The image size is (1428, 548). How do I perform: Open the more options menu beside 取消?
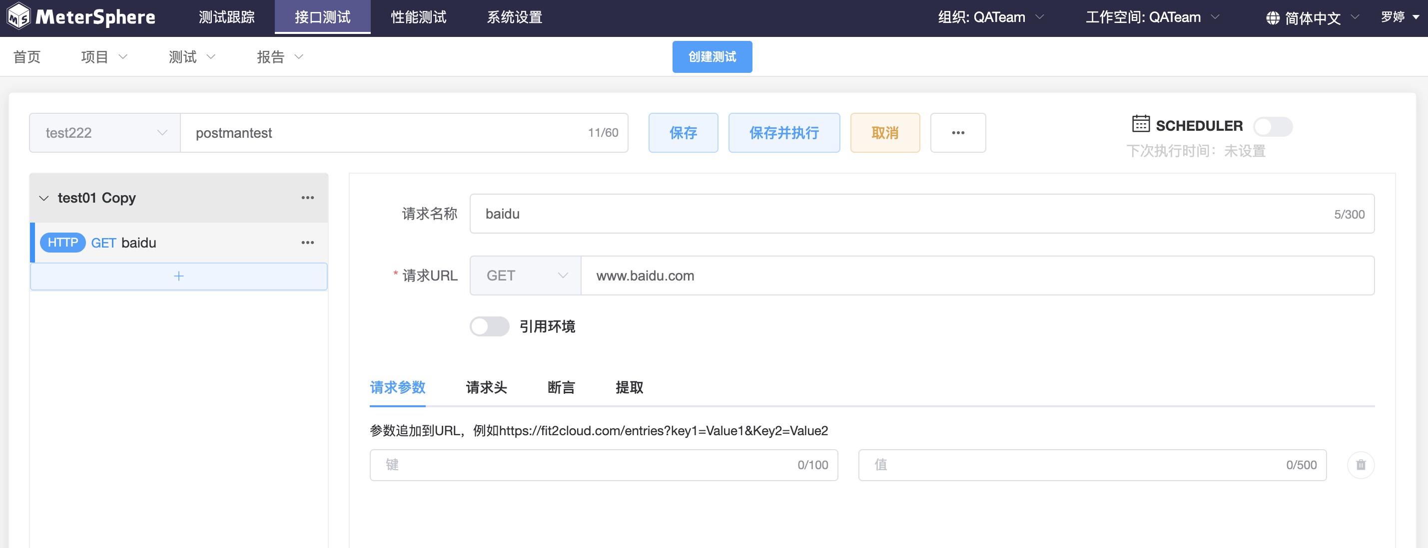[x=958, y=133]
